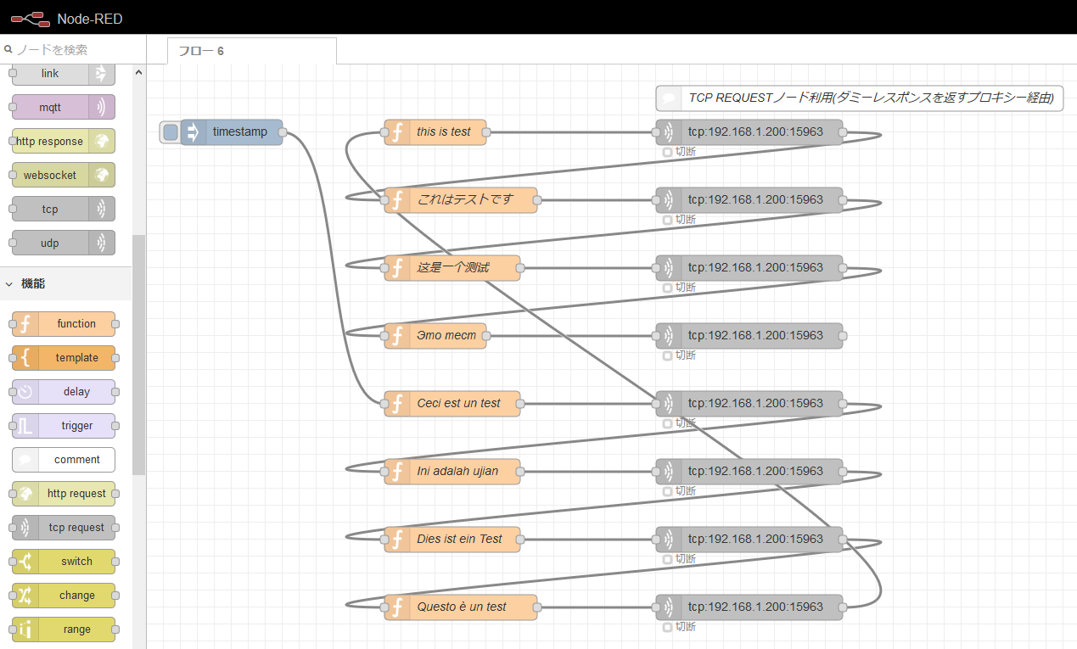The height and width of the screenshot is (649, 1077).
Task: Click 切断 status under the last tcp node
Action: click(680, 627)
